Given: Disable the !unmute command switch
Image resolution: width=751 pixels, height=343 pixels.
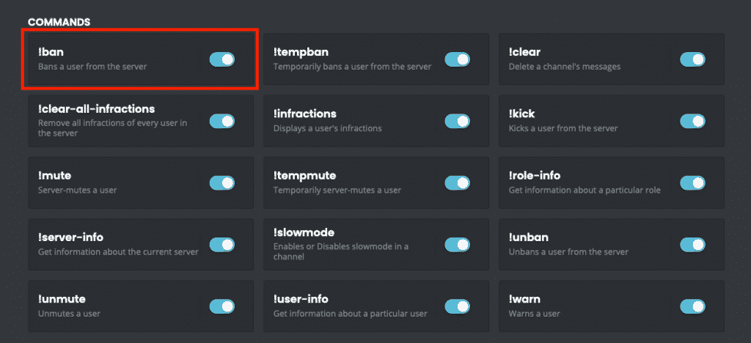Looking at the screenshot, I should (222, 306).
